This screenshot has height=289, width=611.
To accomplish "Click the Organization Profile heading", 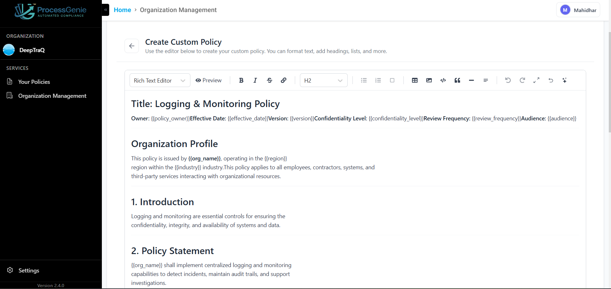I will (x=174, y=144).
